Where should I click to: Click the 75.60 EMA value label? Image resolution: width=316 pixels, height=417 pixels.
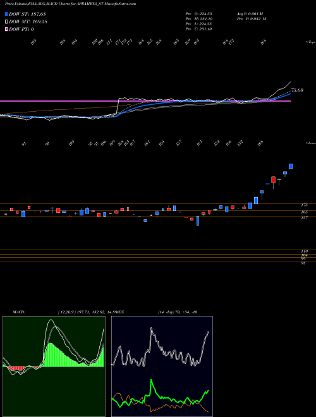[297, 90]
